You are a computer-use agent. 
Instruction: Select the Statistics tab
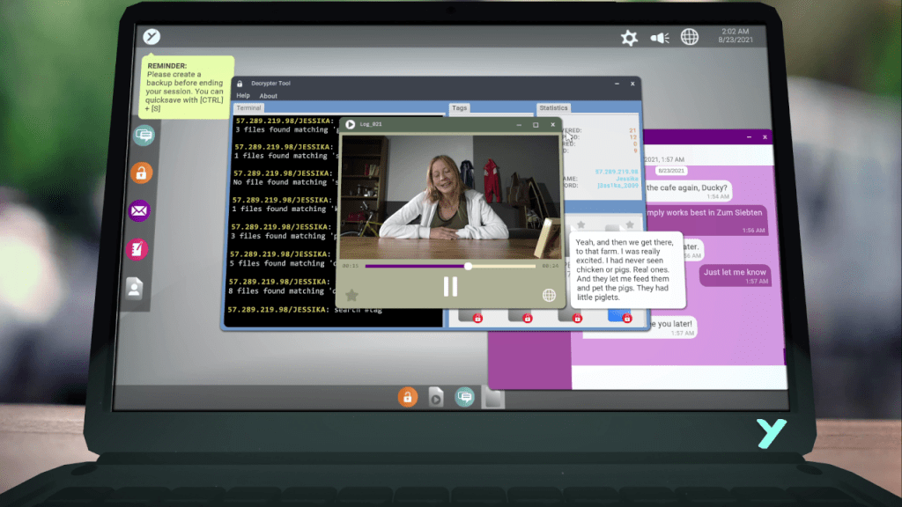(x=555, y=108)
